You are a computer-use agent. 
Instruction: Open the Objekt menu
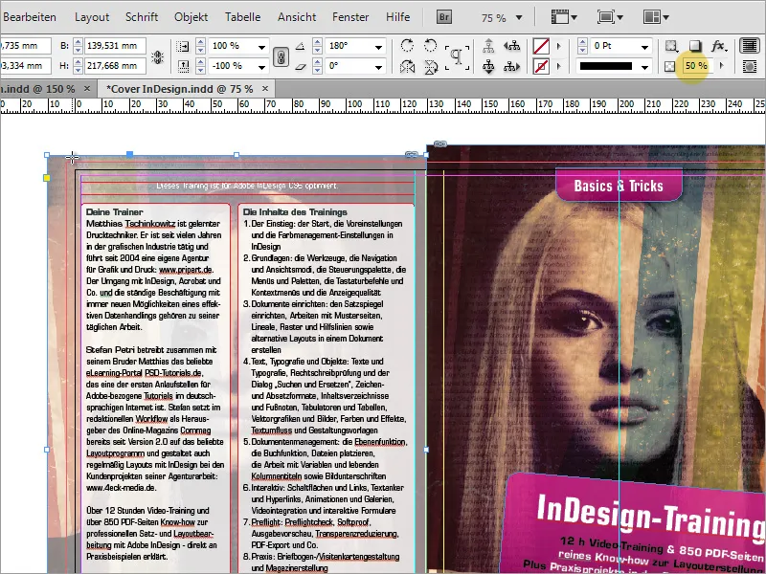[191, 17]
